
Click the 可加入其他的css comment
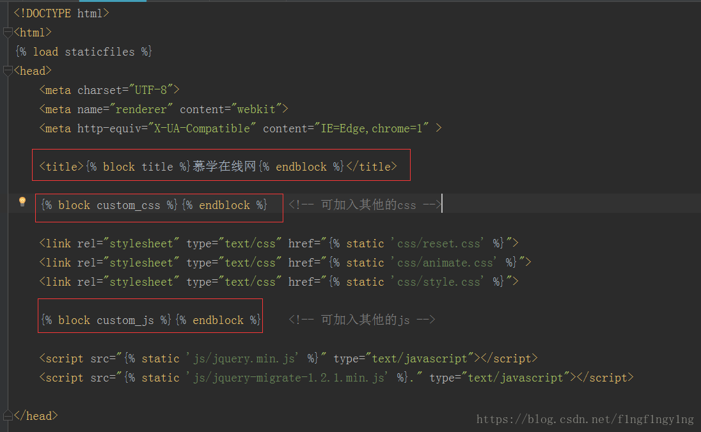point(365,205)
